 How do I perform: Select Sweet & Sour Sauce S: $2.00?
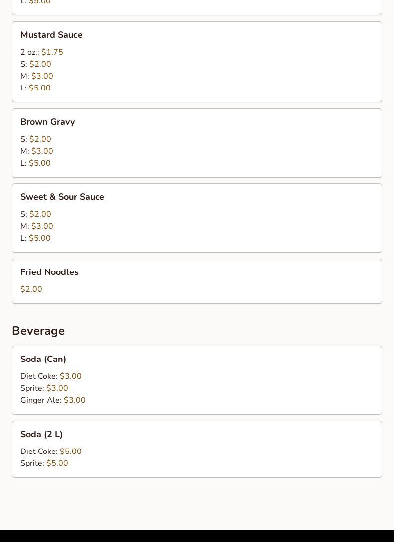[36, 214]
